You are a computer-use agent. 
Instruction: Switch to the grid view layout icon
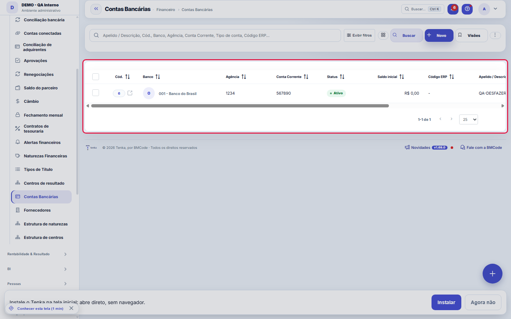point(383,35)
